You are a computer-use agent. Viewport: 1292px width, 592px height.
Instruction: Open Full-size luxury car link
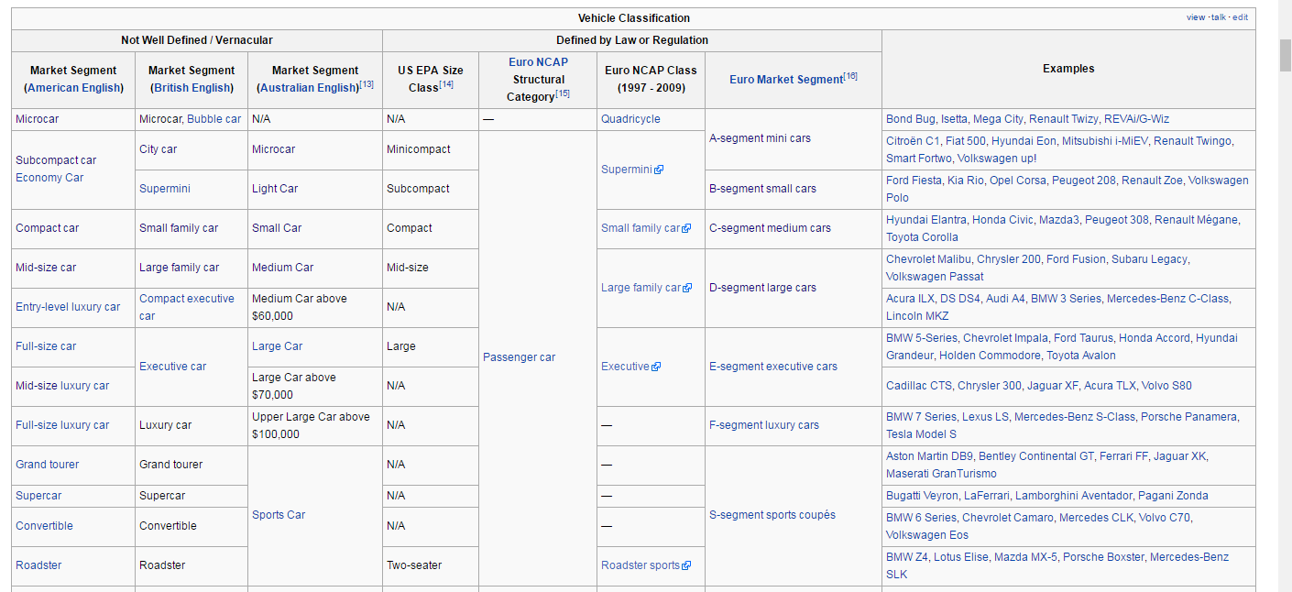(62, 425)
